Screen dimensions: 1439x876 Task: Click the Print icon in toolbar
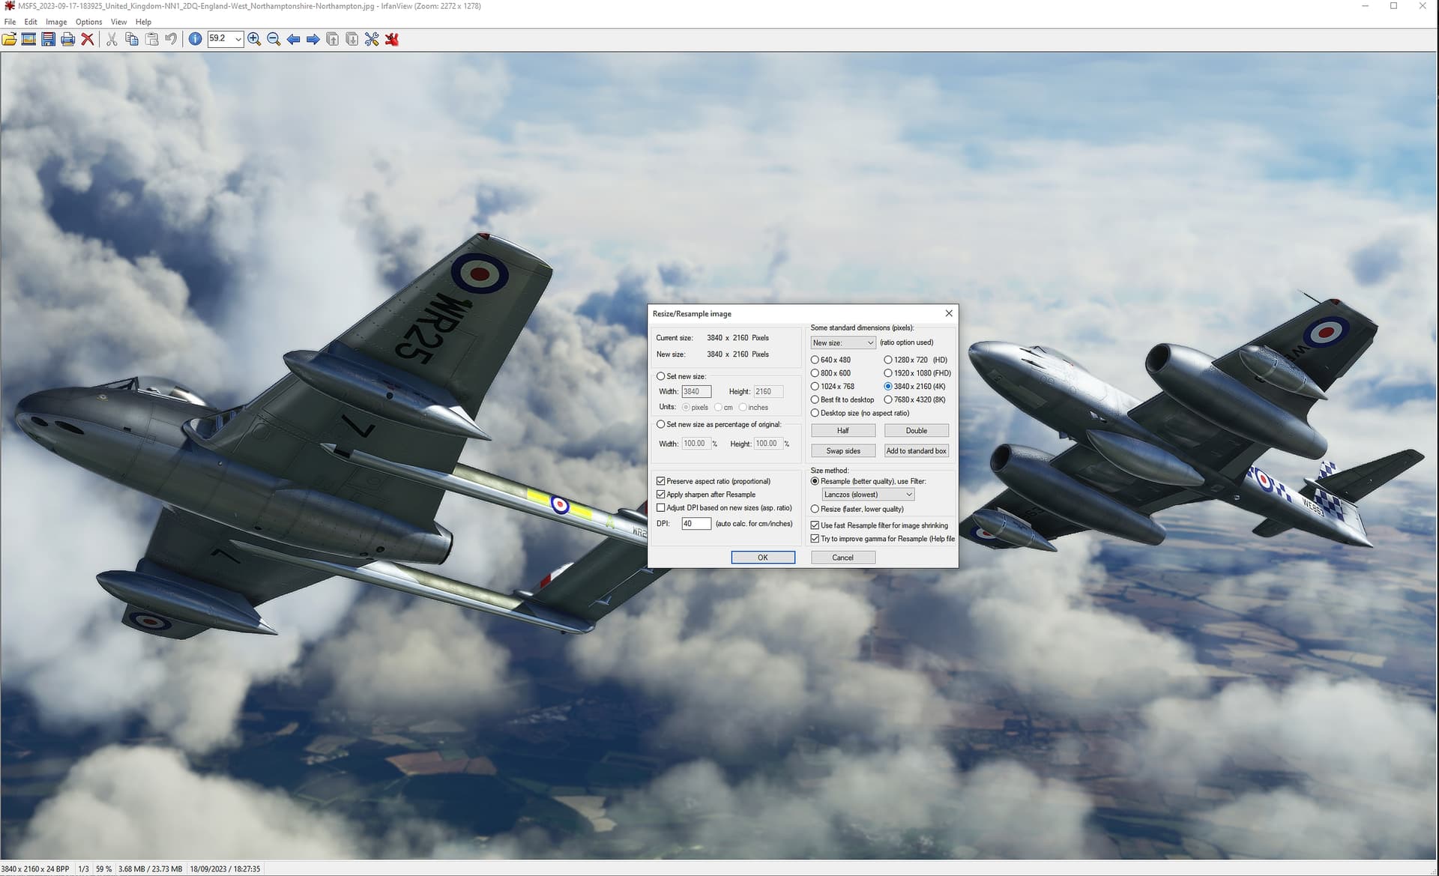[x=67, y=39]
